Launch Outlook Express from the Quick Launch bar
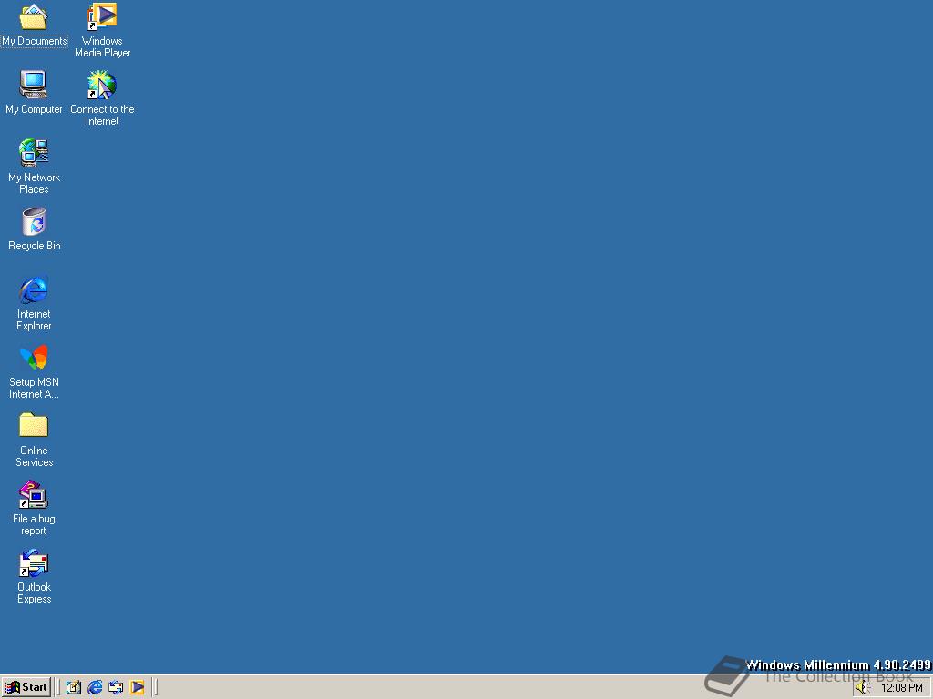 tap(116, 687)
